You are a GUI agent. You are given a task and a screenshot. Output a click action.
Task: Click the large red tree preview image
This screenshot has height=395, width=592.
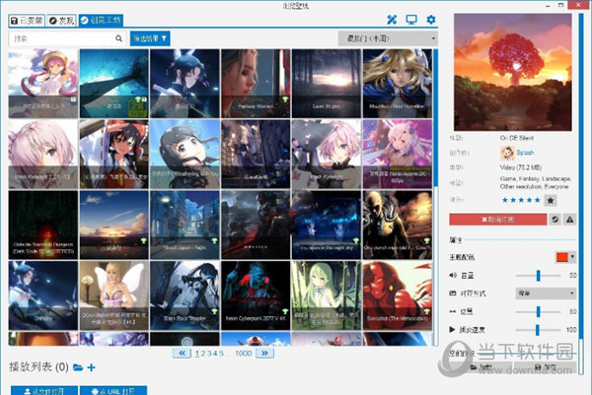(513, 72)
